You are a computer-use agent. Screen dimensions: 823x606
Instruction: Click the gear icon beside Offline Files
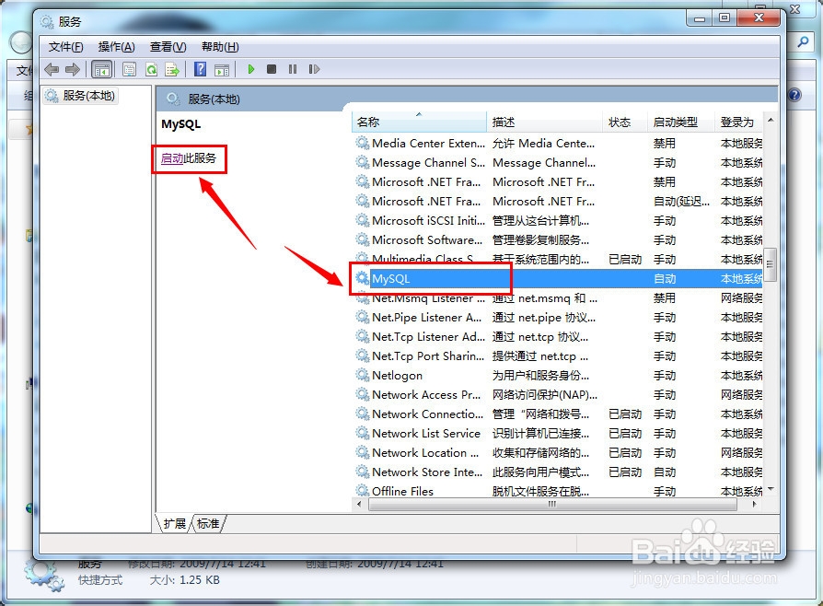click(x=362, y=491)
